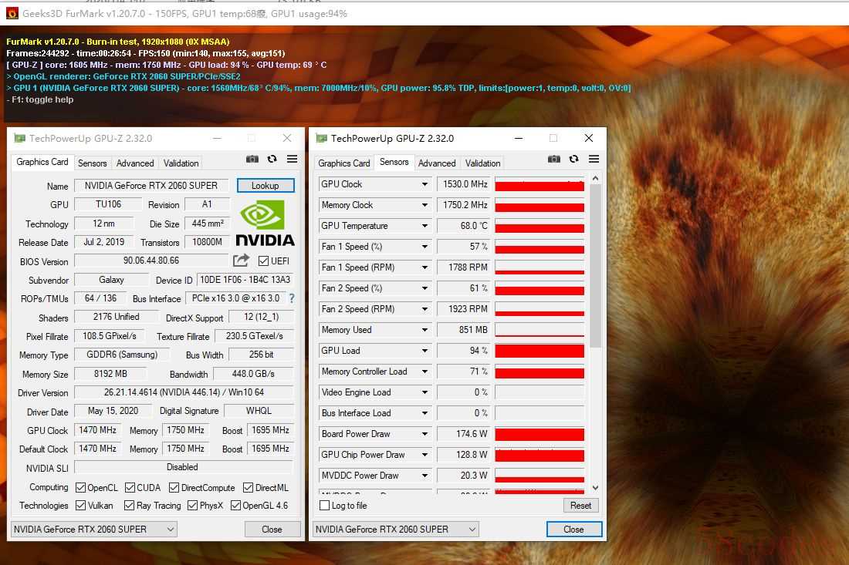Open Memory Clock sensor dropdown
The image size is (849, 565).
tap(425, 205)
